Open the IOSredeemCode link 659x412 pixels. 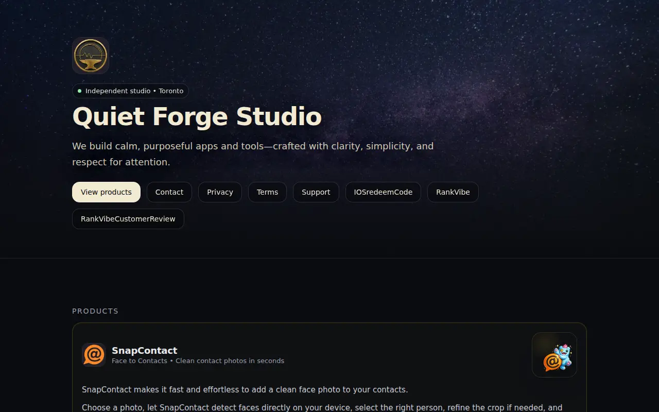tap(383, 192)
